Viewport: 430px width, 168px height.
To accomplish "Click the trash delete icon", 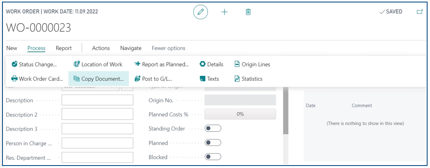I will [x=248, y=12].
